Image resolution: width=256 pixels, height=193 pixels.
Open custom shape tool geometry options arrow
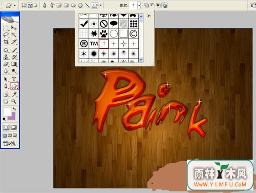click(x=100, y=5)
